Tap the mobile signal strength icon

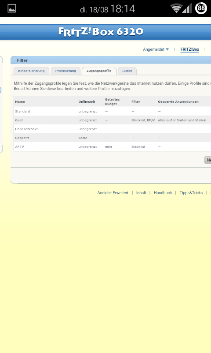click(187, 8)
